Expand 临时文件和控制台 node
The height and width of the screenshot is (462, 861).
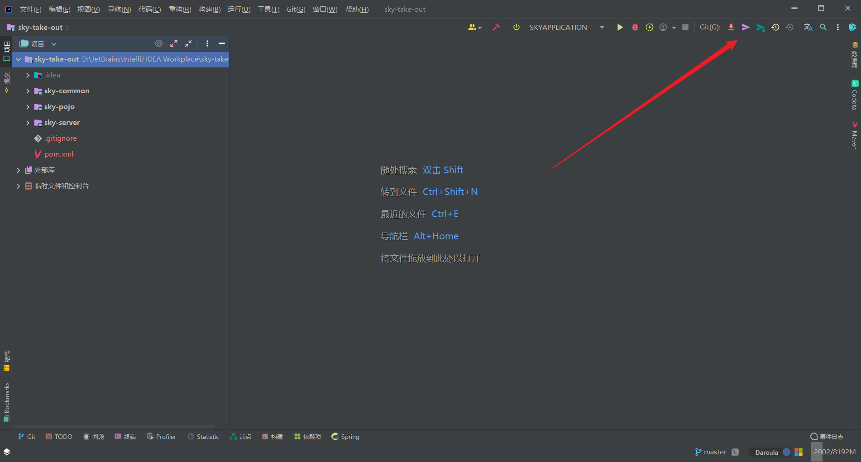tap(19, 186)
